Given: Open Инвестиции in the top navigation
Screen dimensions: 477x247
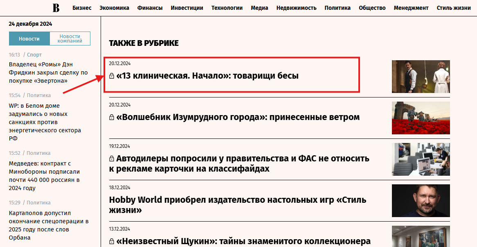Looking at the screenshot, I should click(x=187, y=8).
